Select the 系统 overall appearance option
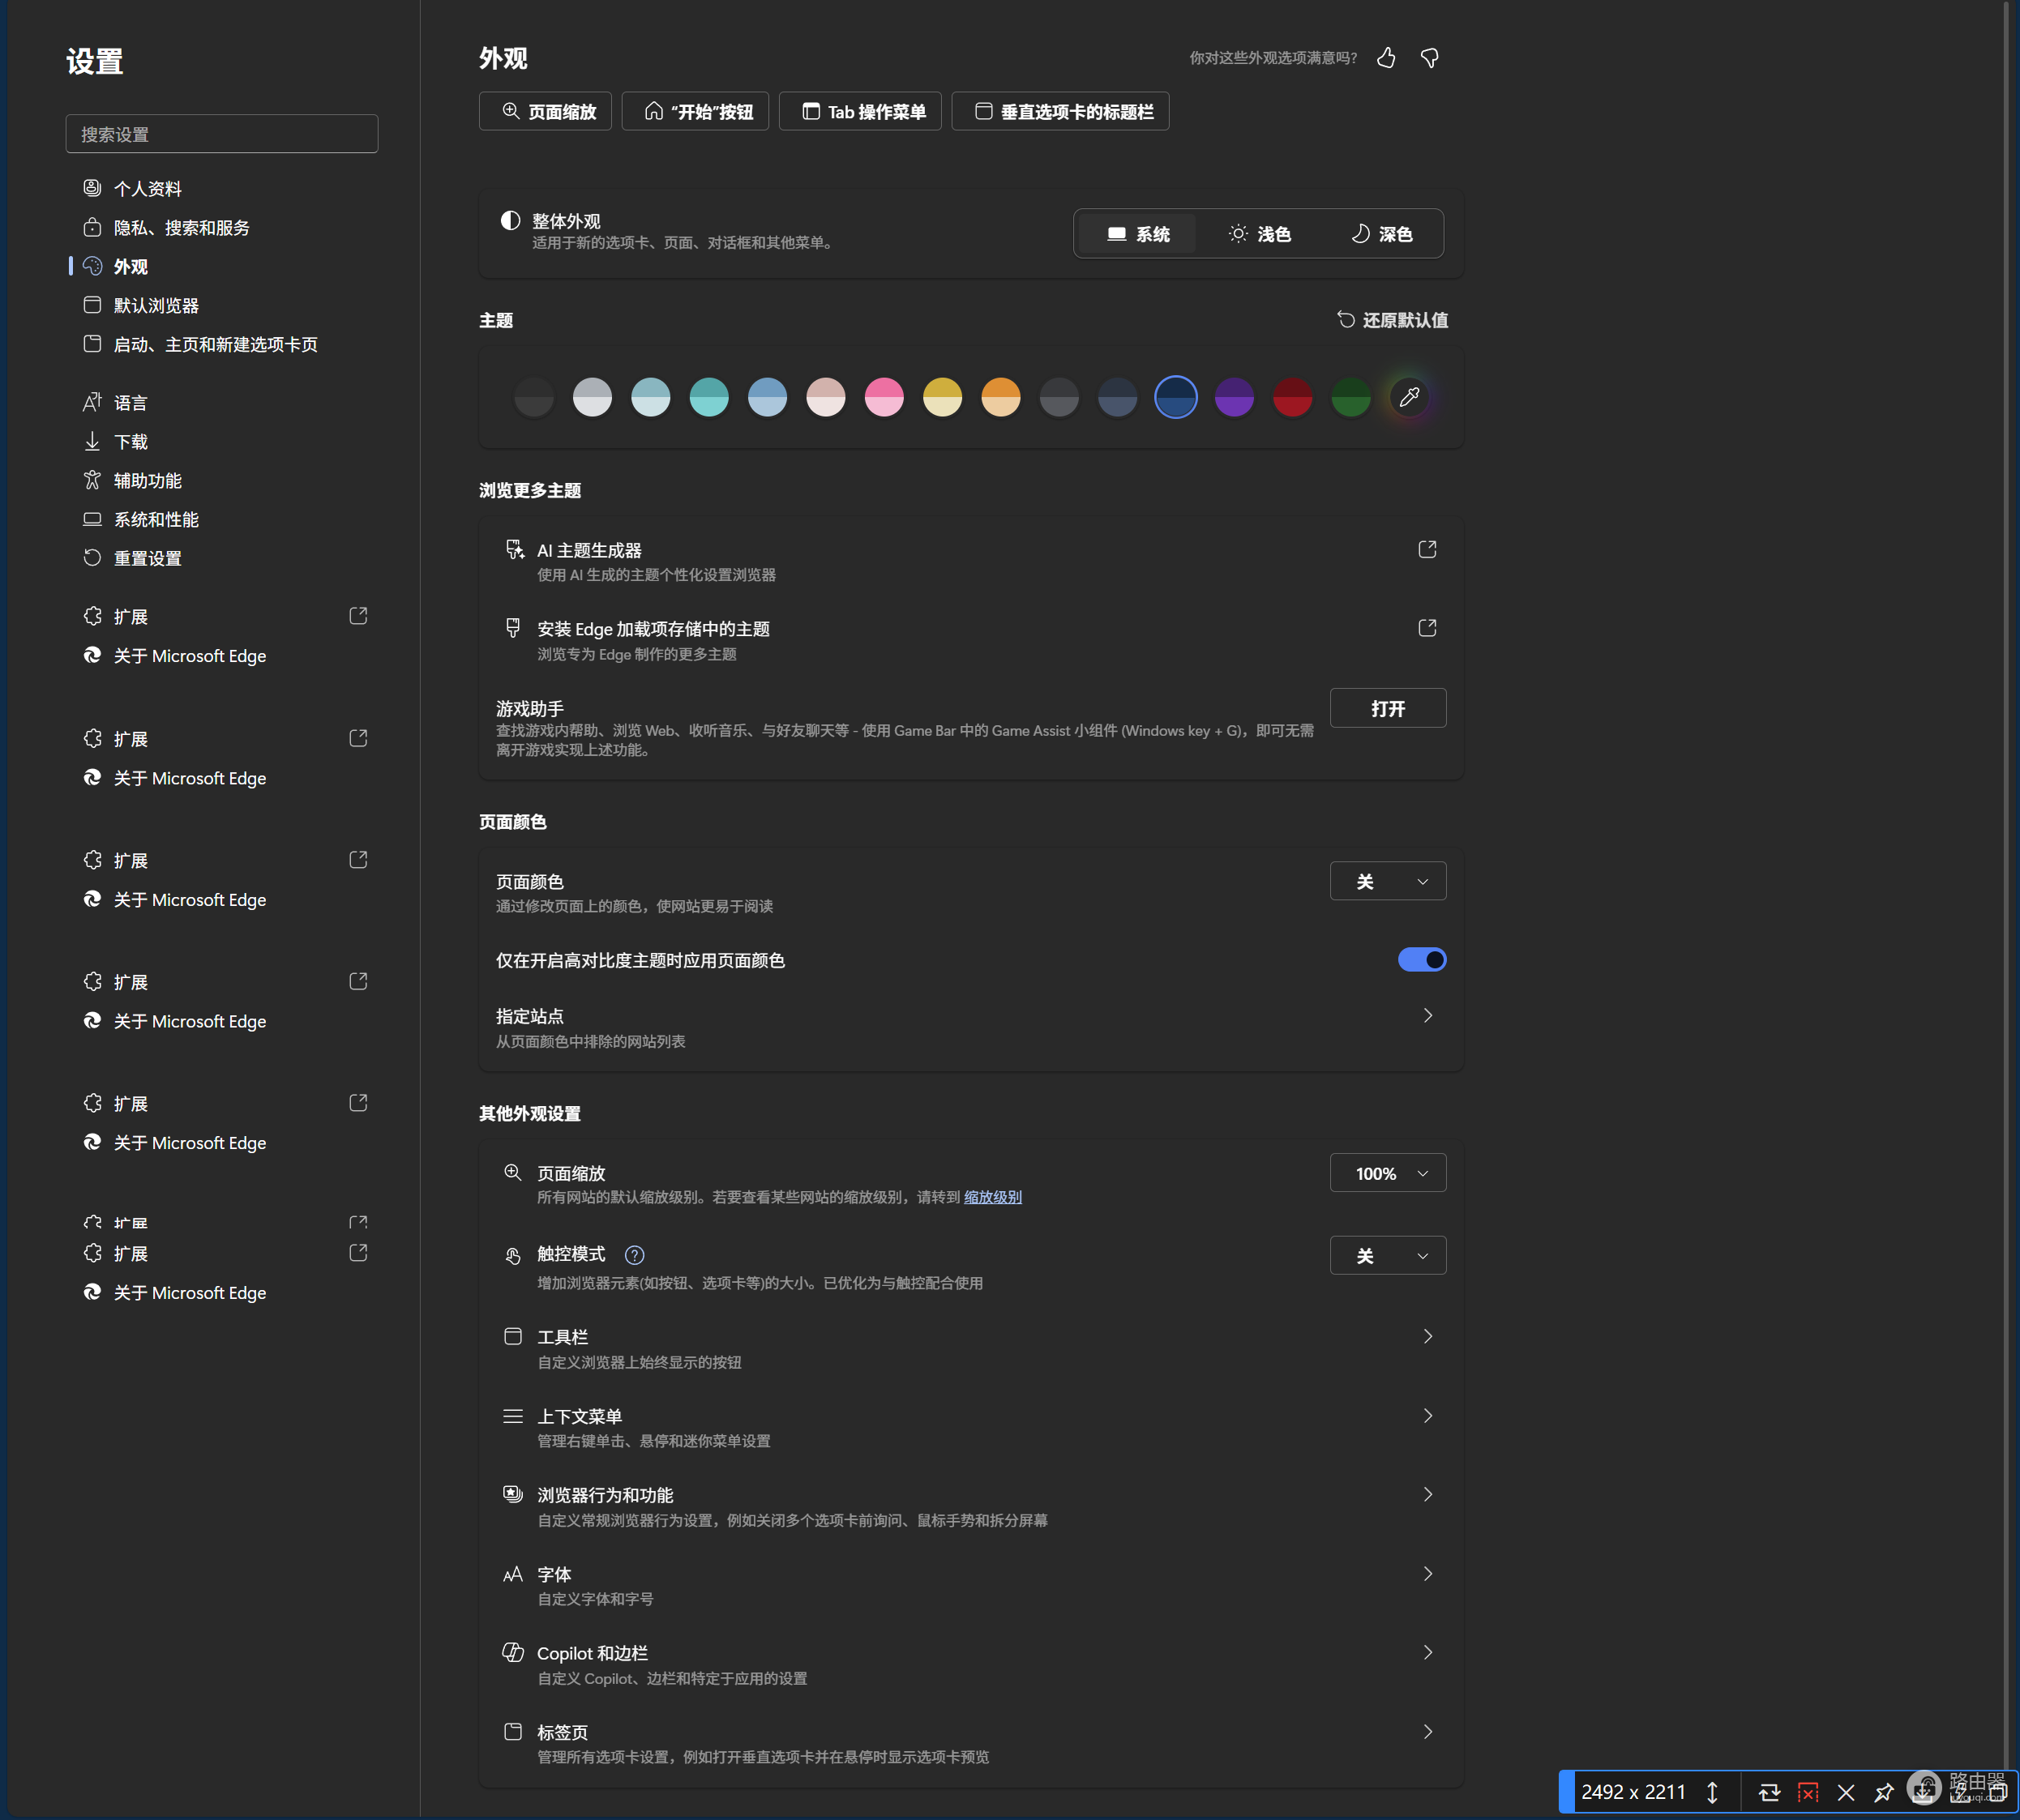2020x1820 pixels. (x=1139, y=234)
